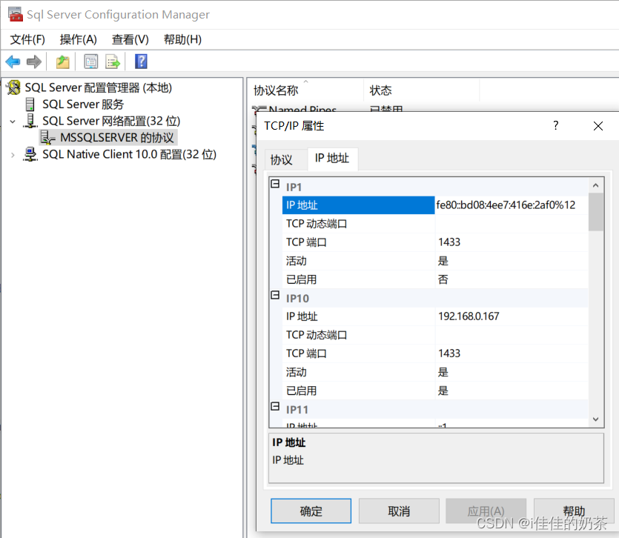Click the Sql Server Configuration Manager title icon
Screen dimensions: 619x538
(x=16, y=14)
